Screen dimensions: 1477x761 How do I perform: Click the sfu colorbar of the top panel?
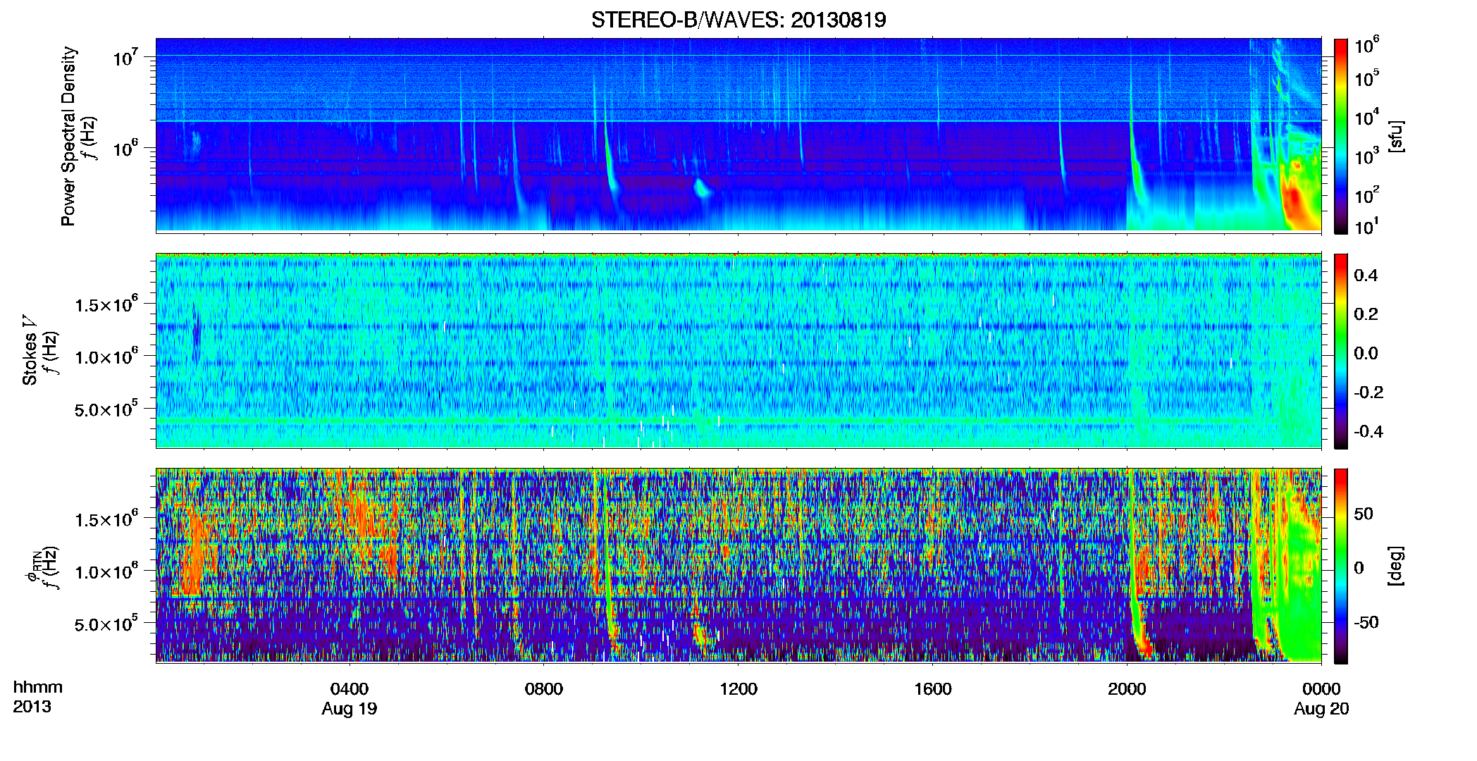point(1341,136)
